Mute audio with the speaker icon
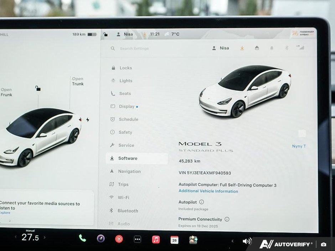335x251 pixels. point(247,240)
